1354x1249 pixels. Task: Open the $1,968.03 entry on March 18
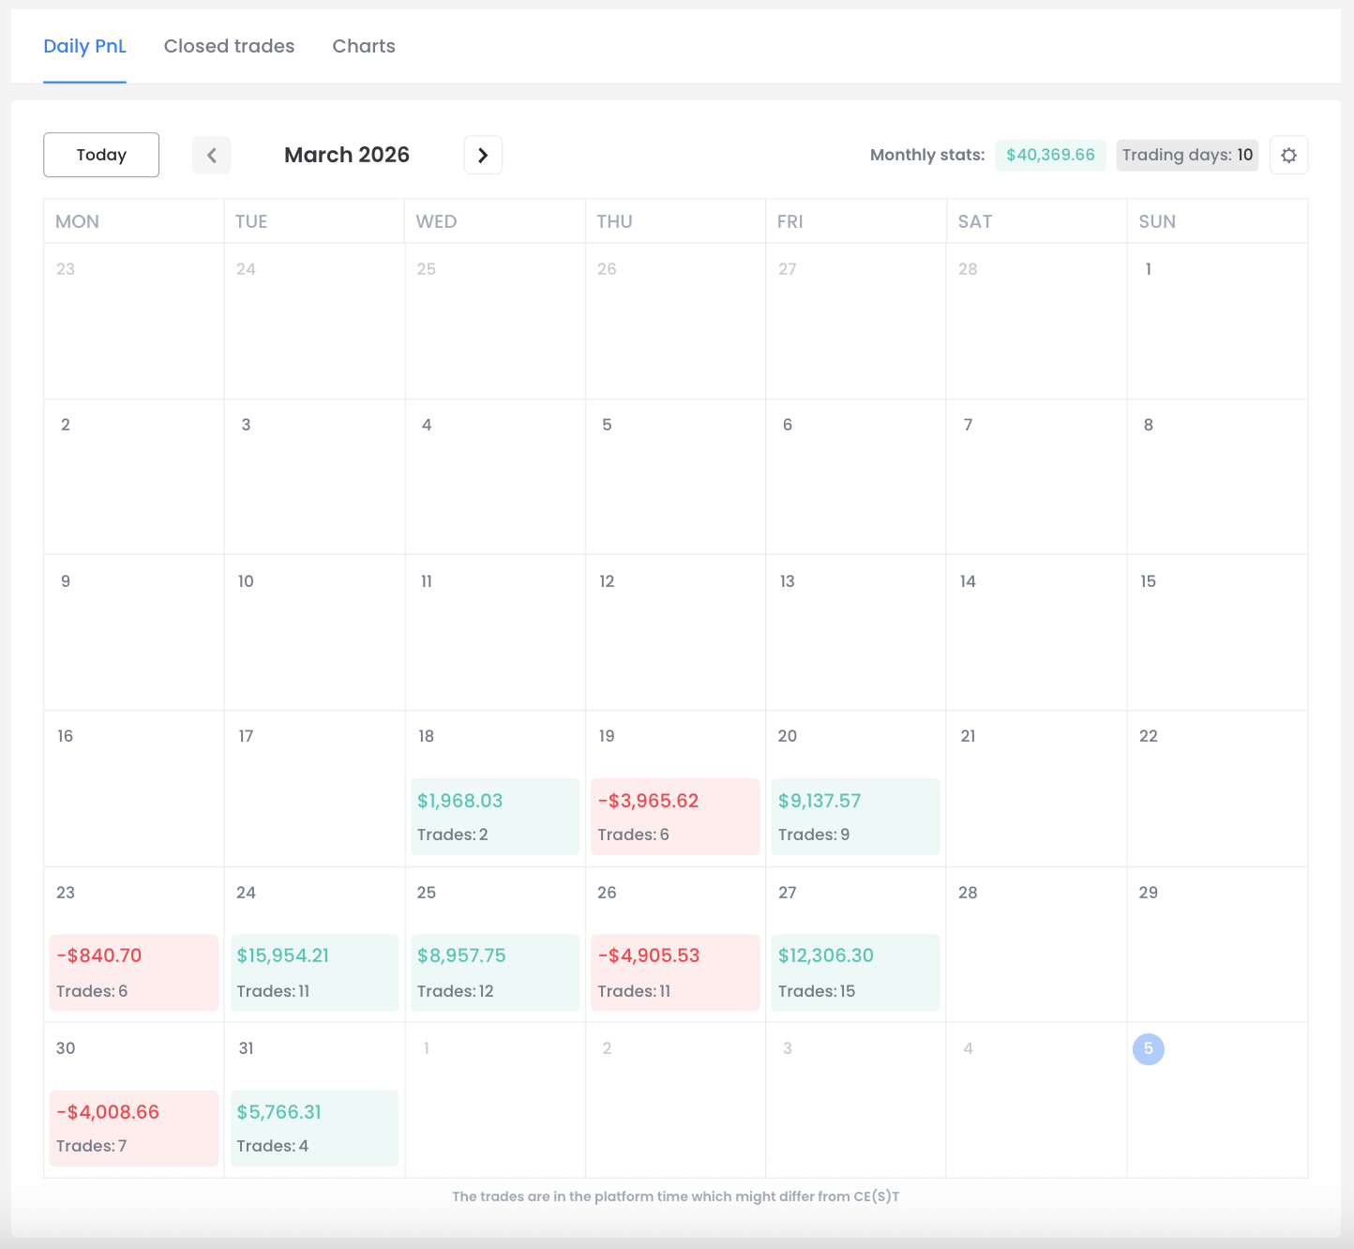494,816
